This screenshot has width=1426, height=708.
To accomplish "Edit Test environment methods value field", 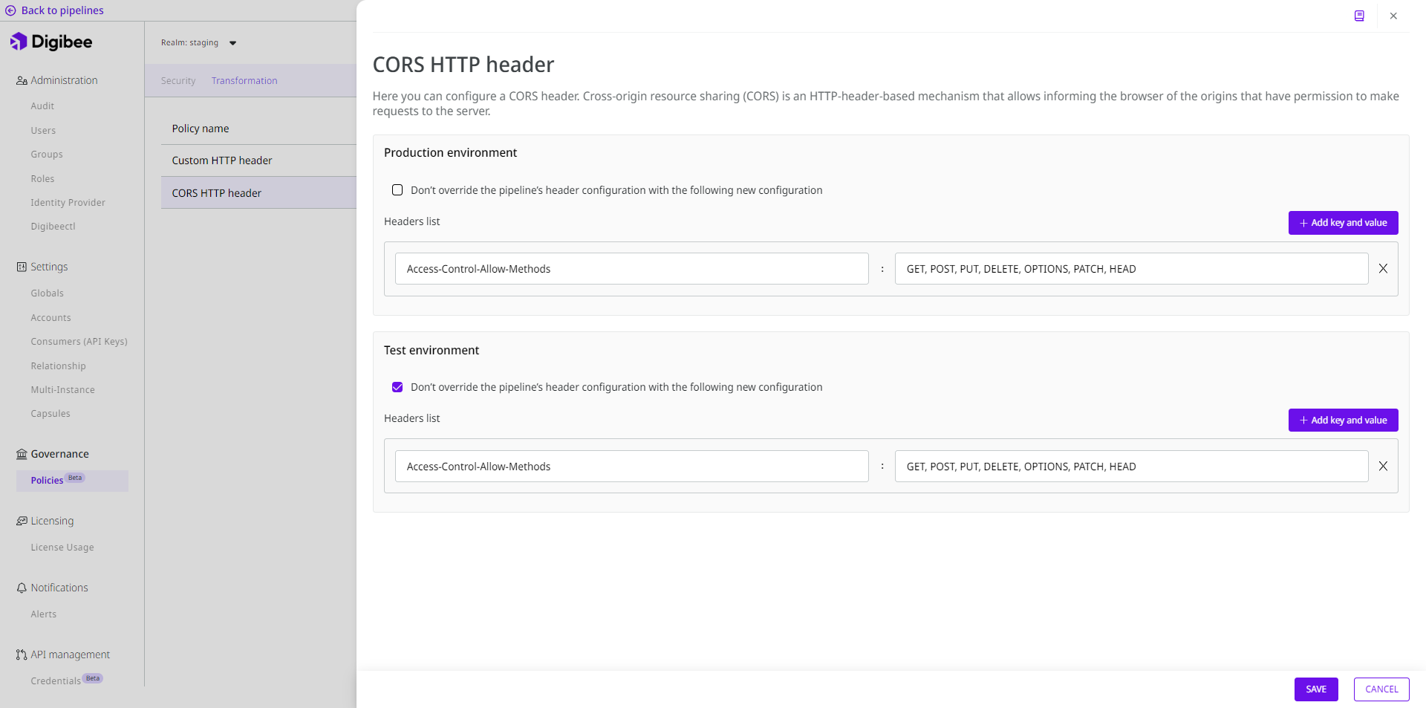I will [x=1130, y=467].
